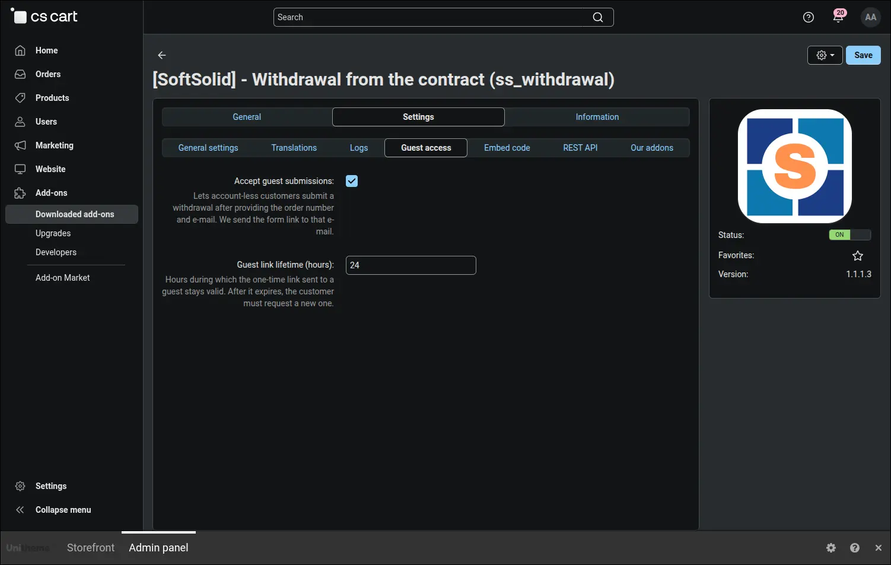The height and width of the screenshot is (565, 891).
Task: Click the Marketing megaphone icon
Action: [20, 145]
